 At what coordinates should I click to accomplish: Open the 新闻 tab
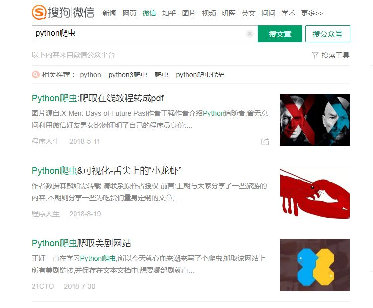coord(109,13)
